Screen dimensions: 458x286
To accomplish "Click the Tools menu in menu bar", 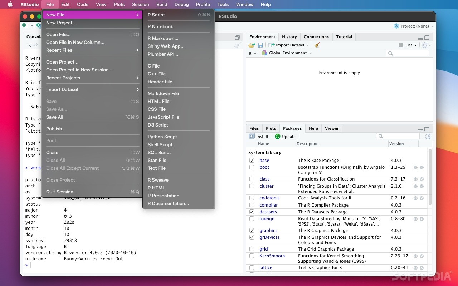I will [x=223, y=4].
